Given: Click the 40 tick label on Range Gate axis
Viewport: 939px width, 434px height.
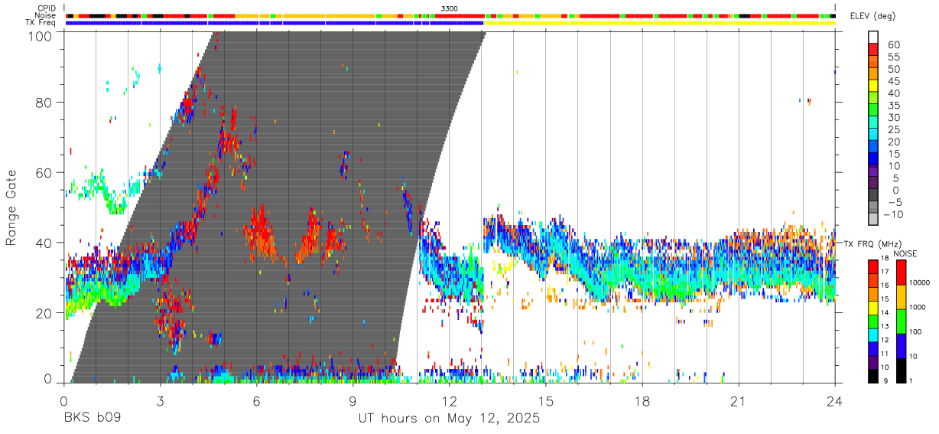Looking at the screenshot, I should 44,243.
